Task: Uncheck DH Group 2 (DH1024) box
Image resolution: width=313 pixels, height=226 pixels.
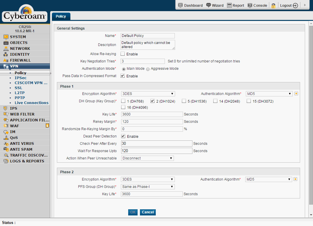Action: (x=153, y=101)
